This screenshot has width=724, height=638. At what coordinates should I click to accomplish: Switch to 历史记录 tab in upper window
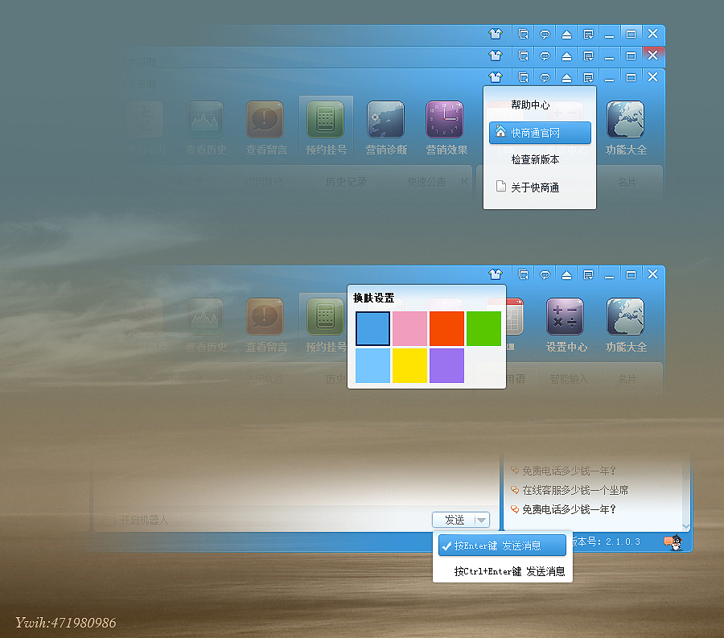pyautogui.click(x=346, y=182)
